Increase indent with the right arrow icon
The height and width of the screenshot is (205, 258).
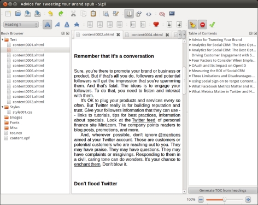click(179, 25)
